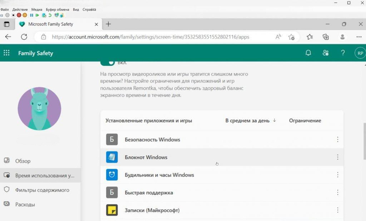Click the family members icon in header
Screen dimensions: 366x221
coord(326,53)
